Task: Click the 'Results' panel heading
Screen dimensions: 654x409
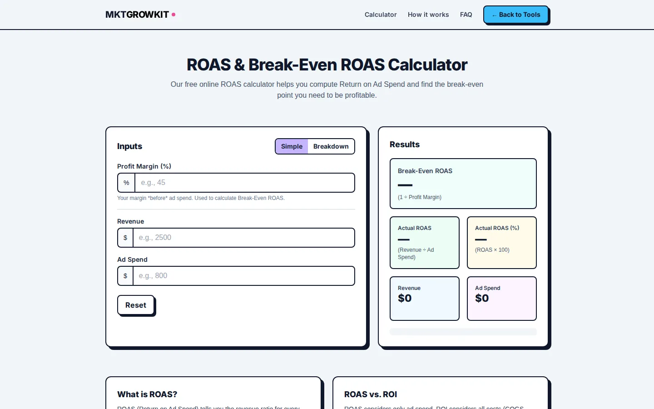Action: tap(405, 145)
